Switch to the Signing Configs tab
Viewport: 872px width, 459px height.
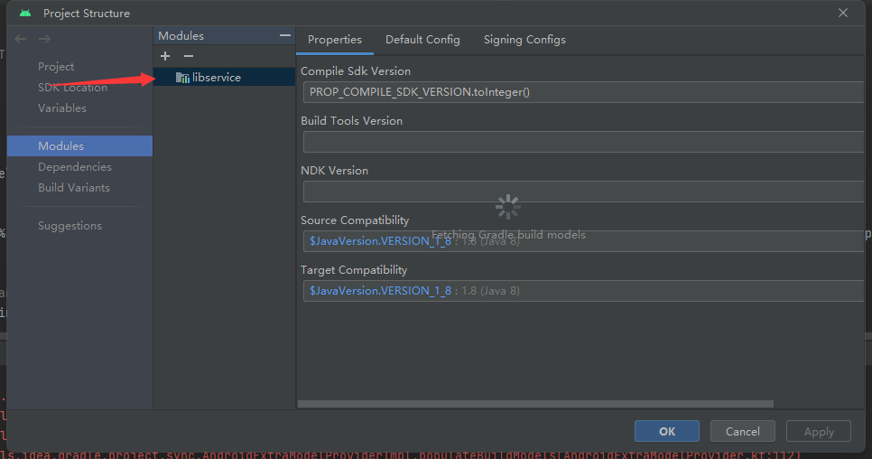tap(524, 40)
